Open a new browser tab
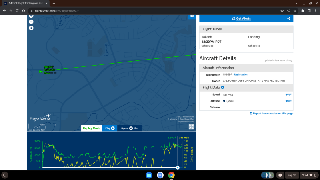Image resolution: width=320 pixels, height=180 pixels. coord(54,3)
